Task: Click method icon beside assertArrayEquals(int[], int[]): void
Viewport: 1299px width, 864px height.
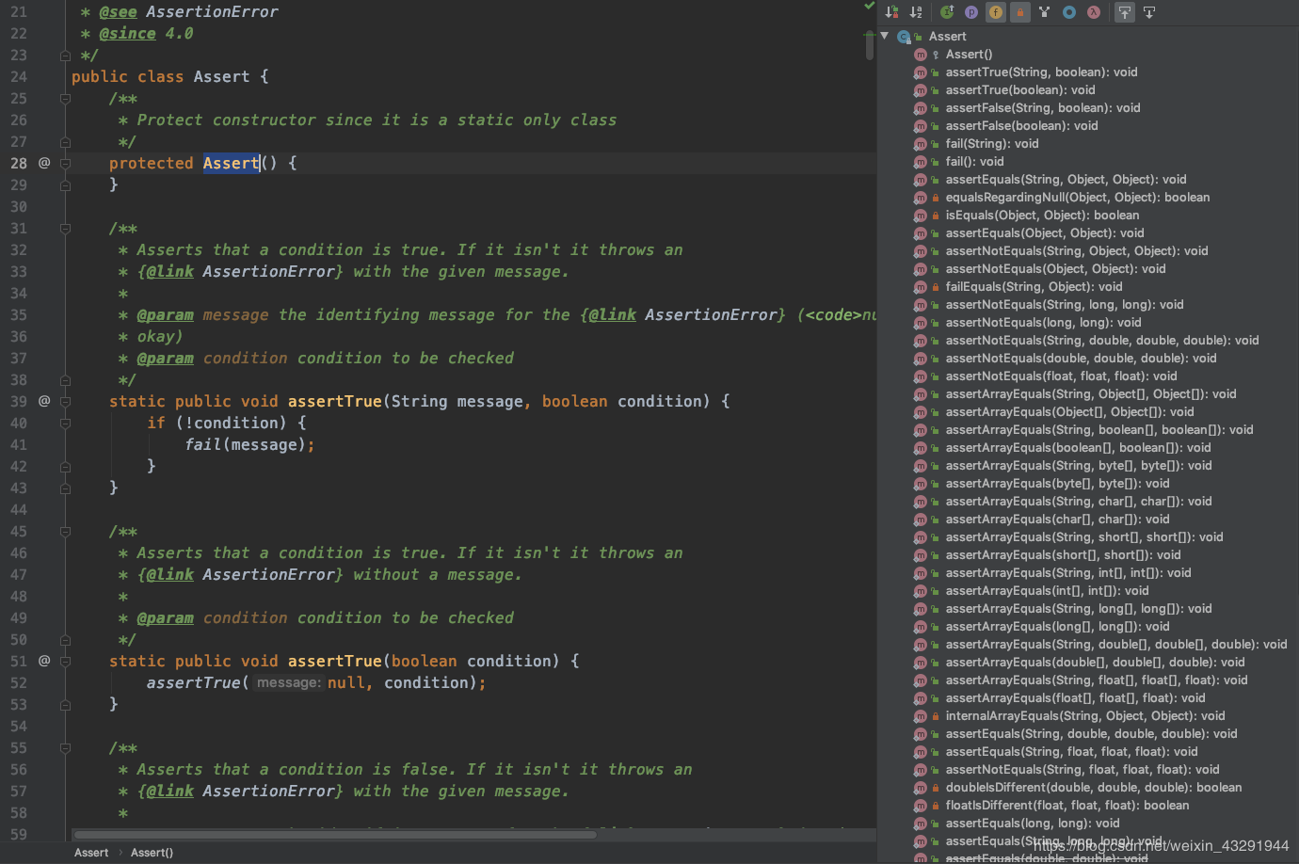Action: pyautogui.click(x=921, y=591)
